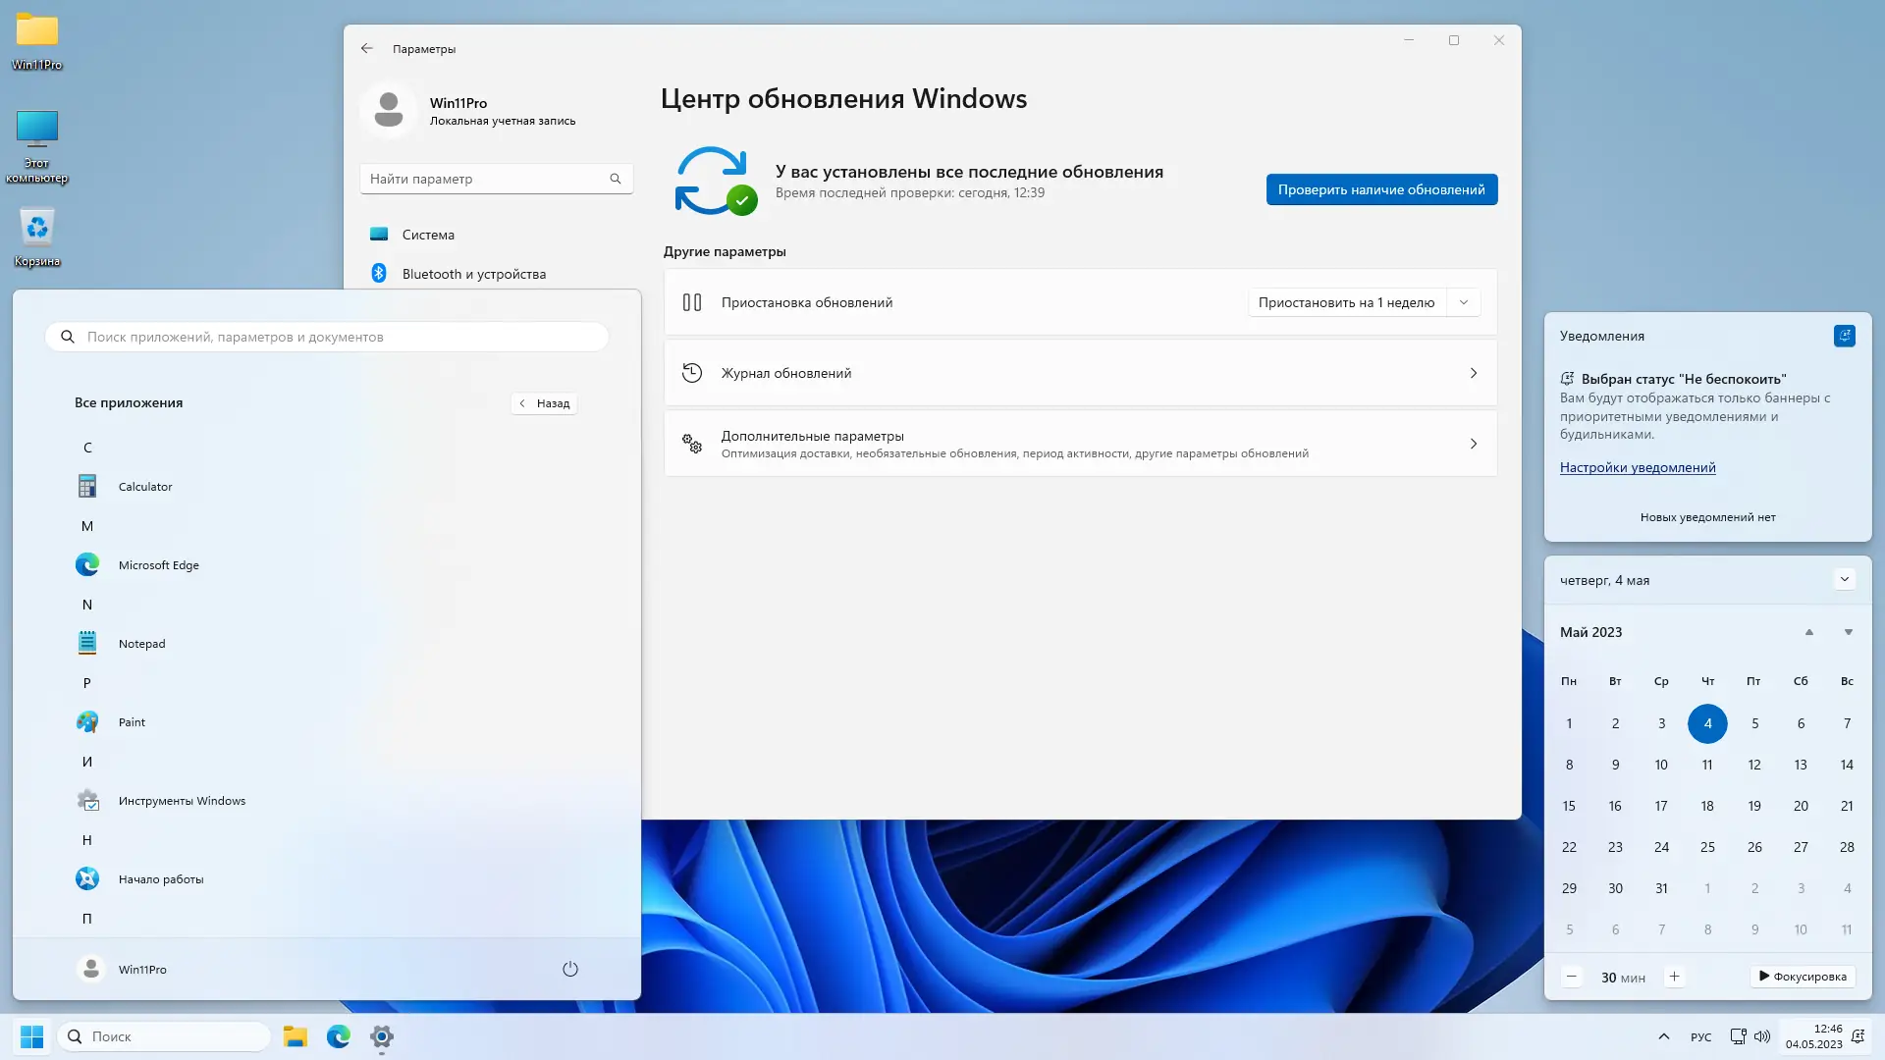Open the Настройки уведомлений link
Viewport: 1885px width, 1060px height.
(x=1637, y=467)
